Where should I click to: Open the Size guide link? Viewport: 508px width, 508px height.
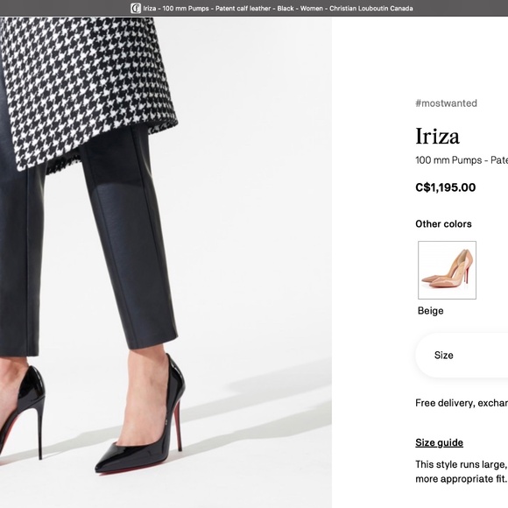click(x=439, y=442)
